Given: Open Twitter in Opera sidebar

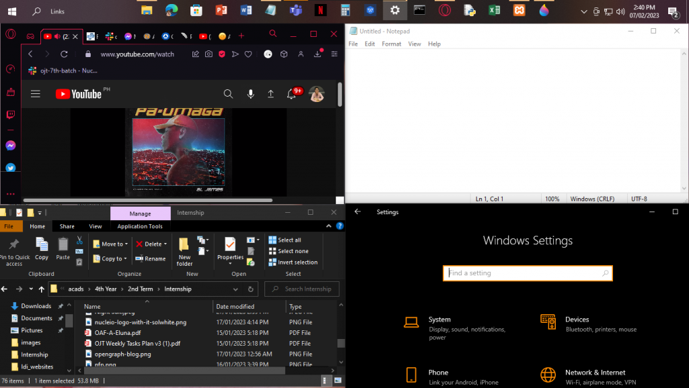Looking at the screenshot, I should pos(11,167).
